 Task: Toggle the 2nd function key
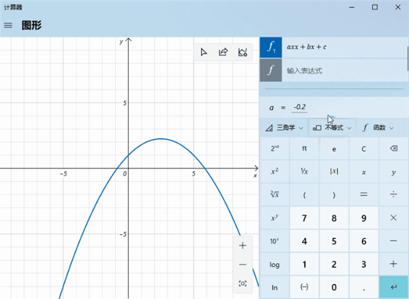point(274,148)
